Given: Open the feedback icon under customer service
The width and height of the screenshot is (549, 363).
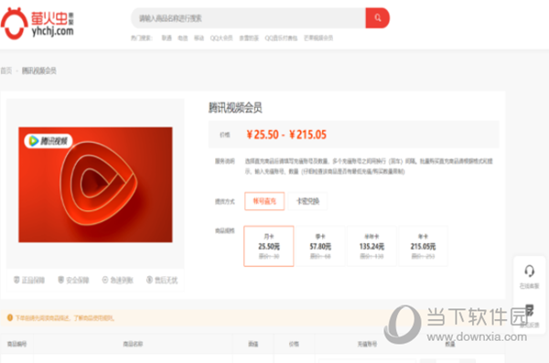Looking at the screenshot, I should point(529,310).
